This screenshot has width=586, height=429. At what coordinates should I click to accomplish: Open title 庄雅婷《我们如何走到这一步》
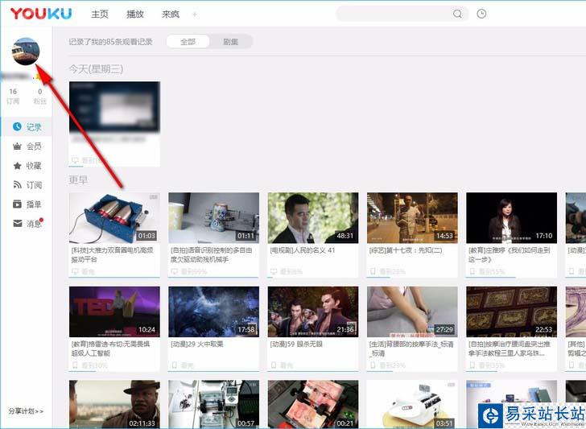pyautogui.click(x=509, y=254)
